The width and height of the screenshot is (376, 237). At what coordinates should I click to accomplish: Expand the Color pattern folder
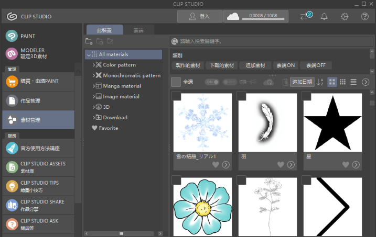pos(93,65)
